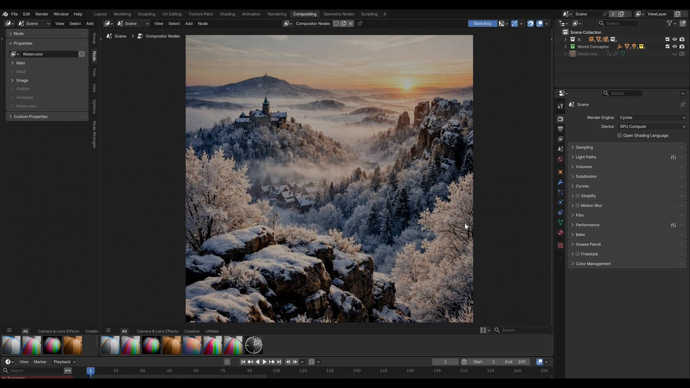Viewport: 690px width, 388px height.
Task: Click the new scene icon beside Scene field
Action: click(x=620, y=14)
